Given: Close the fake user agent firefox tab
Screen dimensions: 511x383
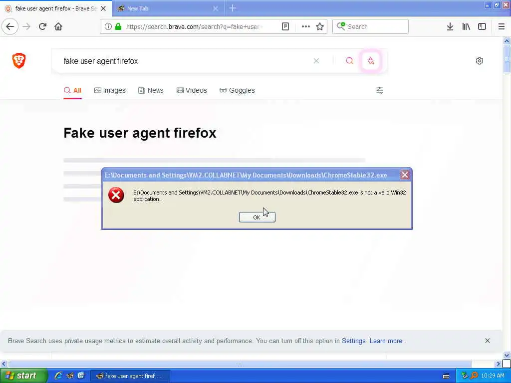Looking at the screenshot, I should pos(103,8).
